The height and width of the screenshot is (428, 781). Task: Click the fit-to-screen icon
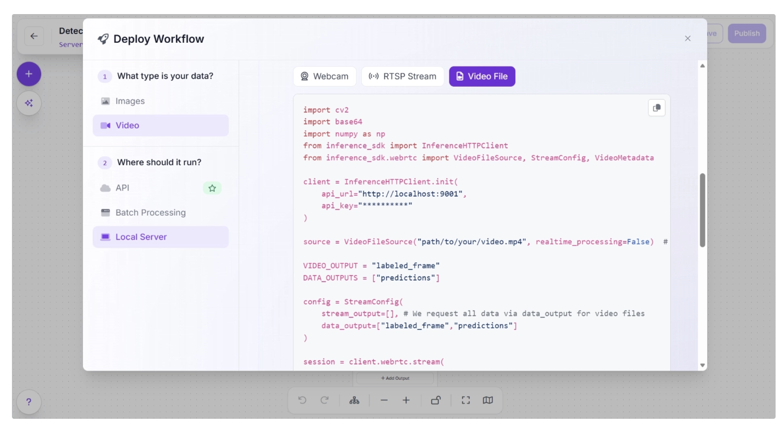[465, 400]
